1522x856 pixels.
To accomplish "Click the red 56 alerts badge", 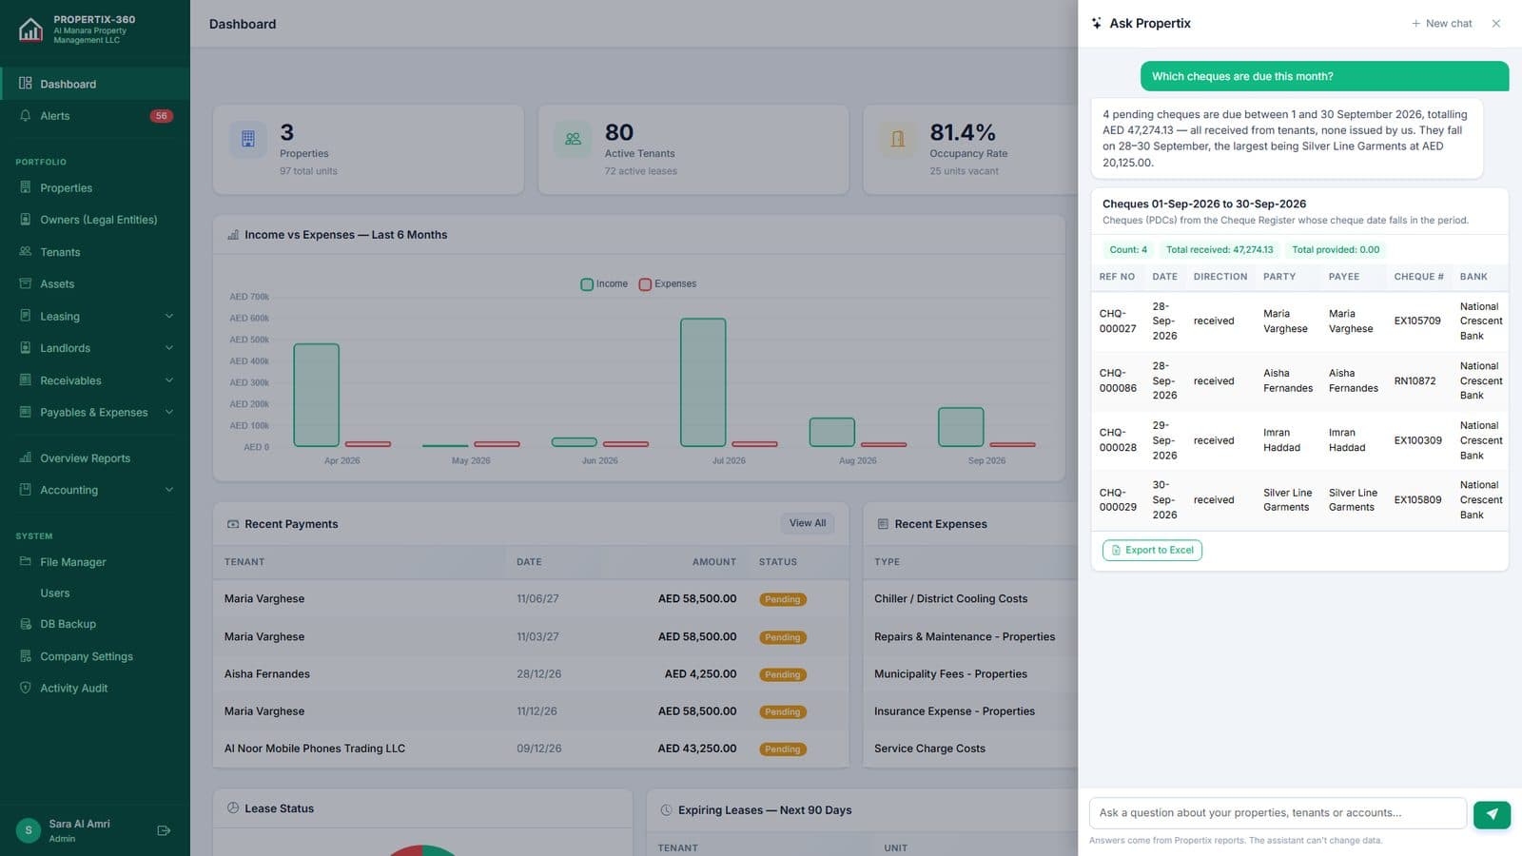I will pos(162,116).
